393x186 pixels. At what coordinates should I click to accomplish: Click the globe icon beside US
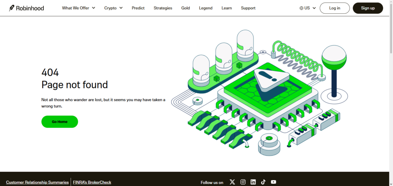tap(301, 8)
